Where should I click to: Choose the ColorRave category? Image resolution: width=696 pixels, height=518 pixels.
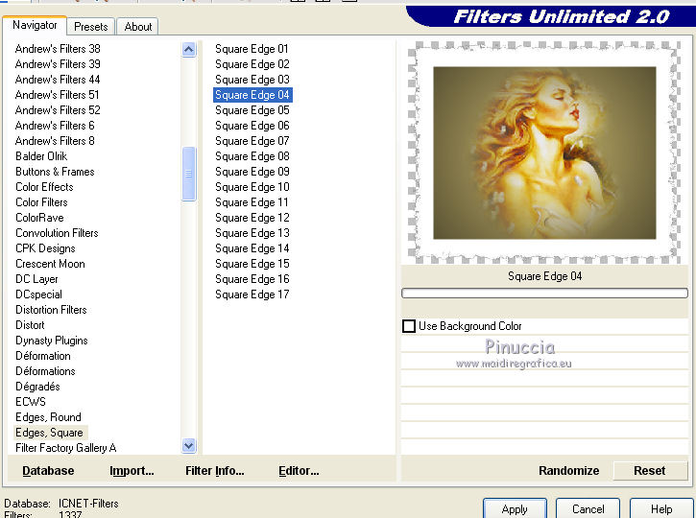[x=39, y=218]
